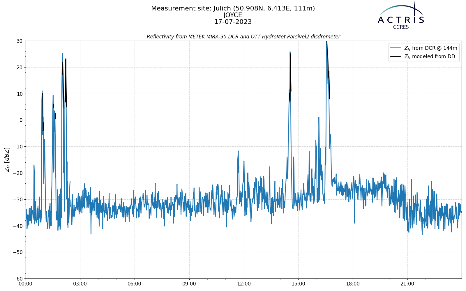Viewport: 466px width, 291px height.
Task: Click the 06:00 x-axis tick label
Action: point(135,284)
